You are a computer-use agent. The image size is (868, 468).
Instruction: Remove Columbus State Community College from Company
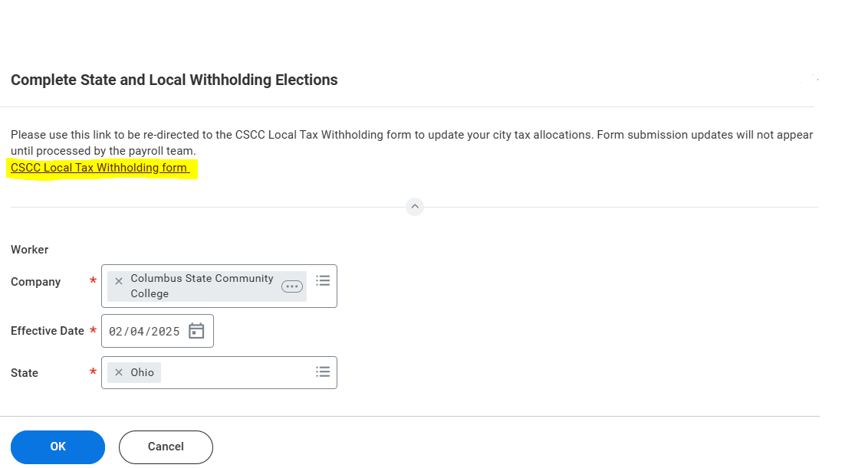tap(119, 281)
